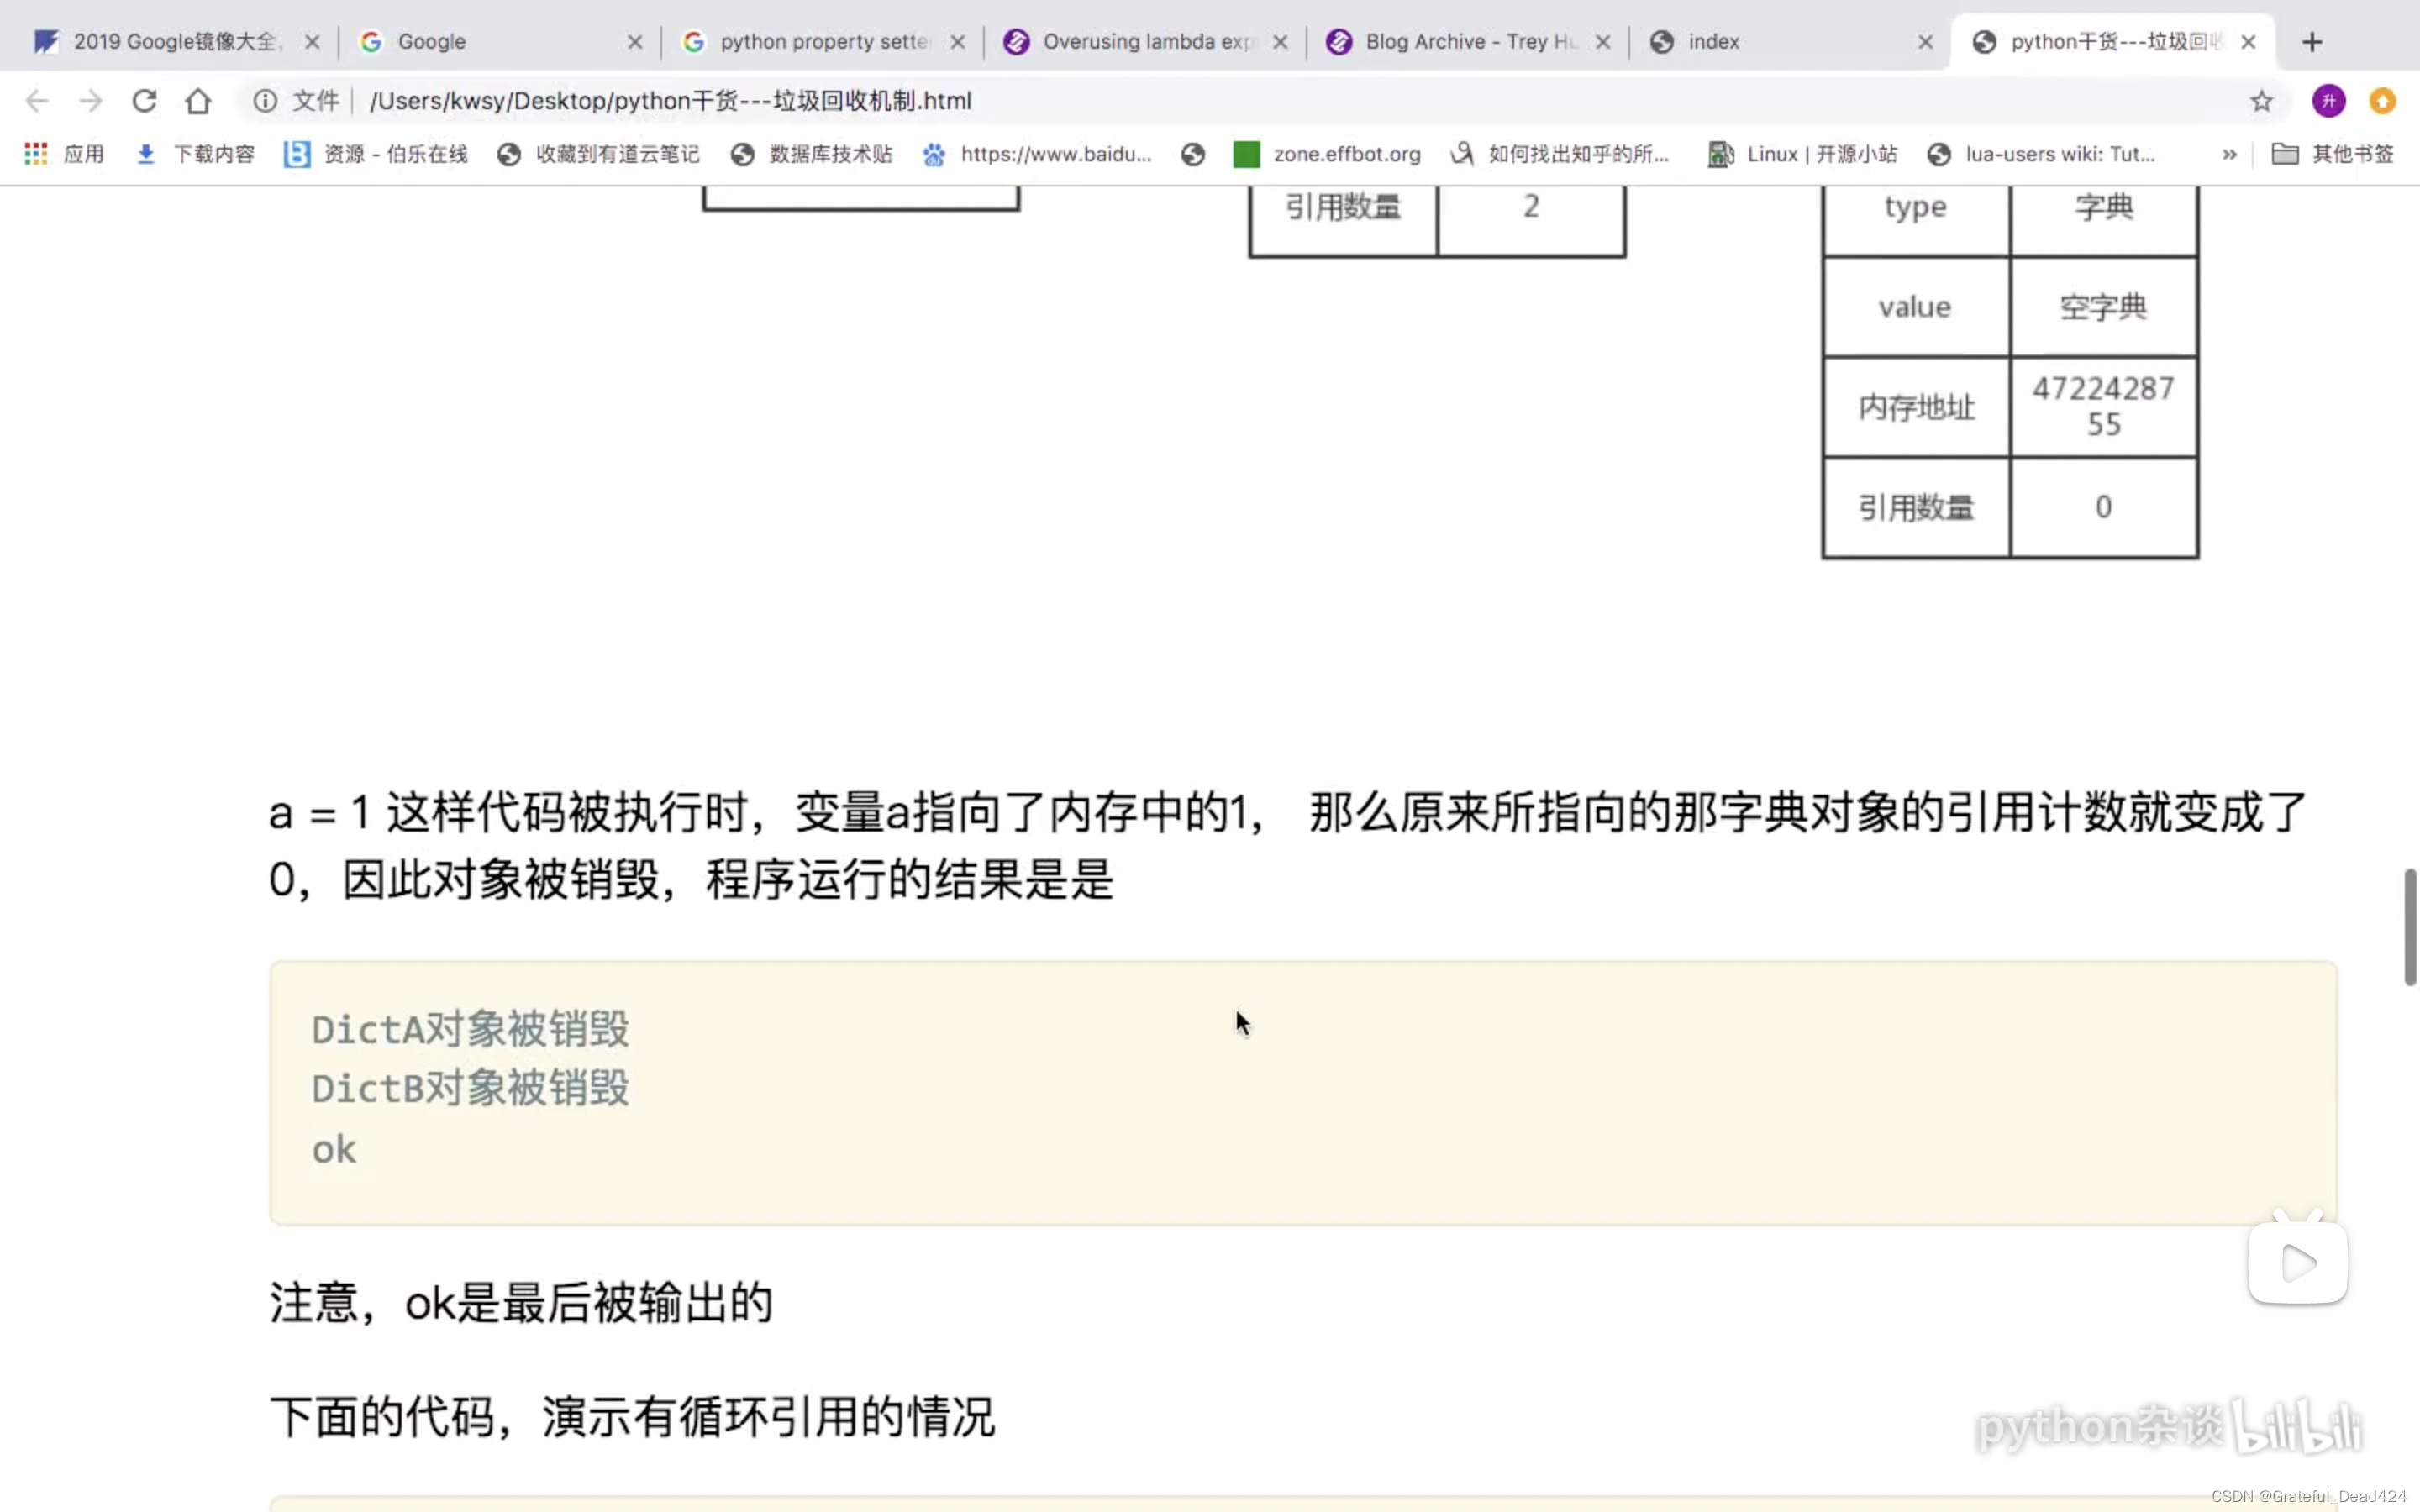The image size is (2420, 1512).
Task: Click the reference count '0' cell
Action: pos(2104,507)
